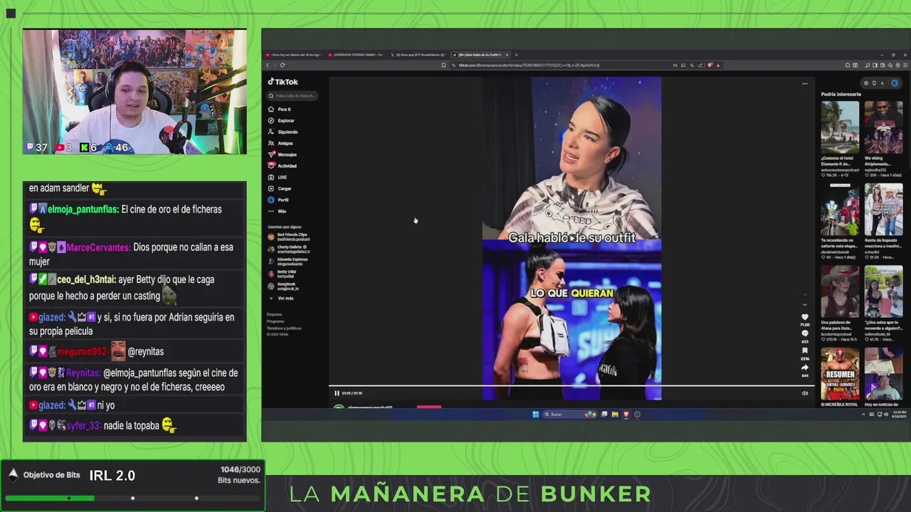
Task: Open Actividad notifications
Action: coord(283,166)
